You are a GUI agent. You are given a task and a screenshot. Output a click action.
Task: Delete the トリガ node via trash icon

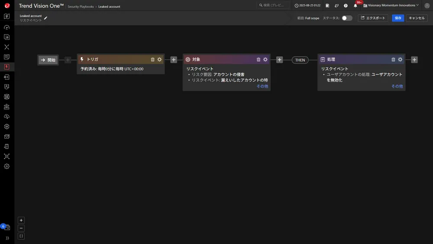point(152,59)
